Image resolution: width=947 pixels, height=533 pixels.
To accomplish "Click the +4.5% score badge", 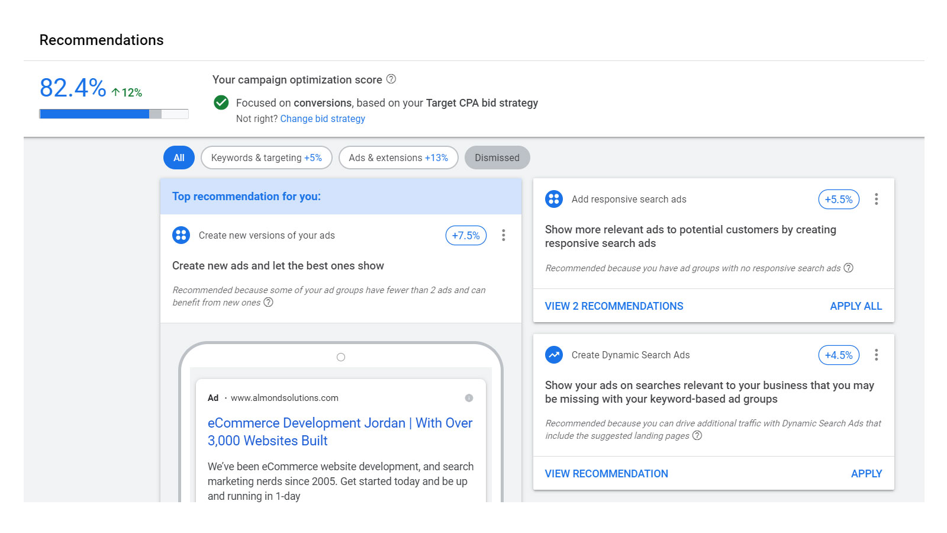I will (x=839, y=355).
